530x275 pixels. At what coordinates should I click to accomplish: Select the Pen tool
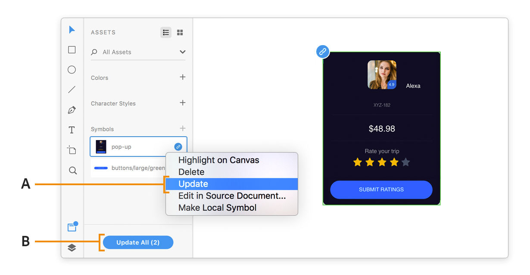point(72,110)
